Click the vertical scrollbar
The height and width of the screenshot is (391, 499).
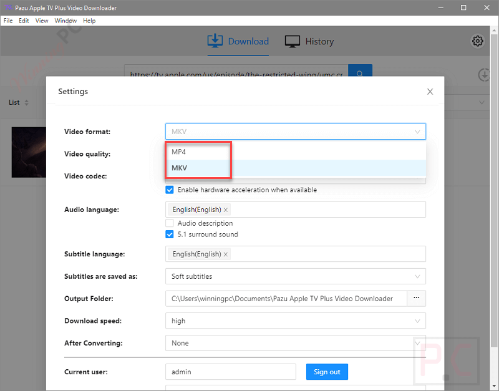(494, 191)
